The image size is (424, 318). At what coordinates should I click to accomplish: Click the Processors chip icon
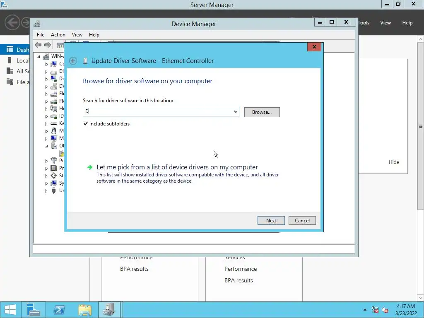coord(54,168)
